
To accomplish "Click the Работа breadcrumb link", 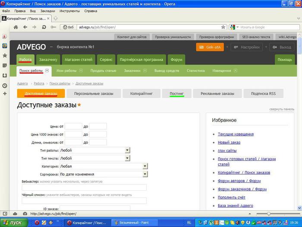I will 39,83.
